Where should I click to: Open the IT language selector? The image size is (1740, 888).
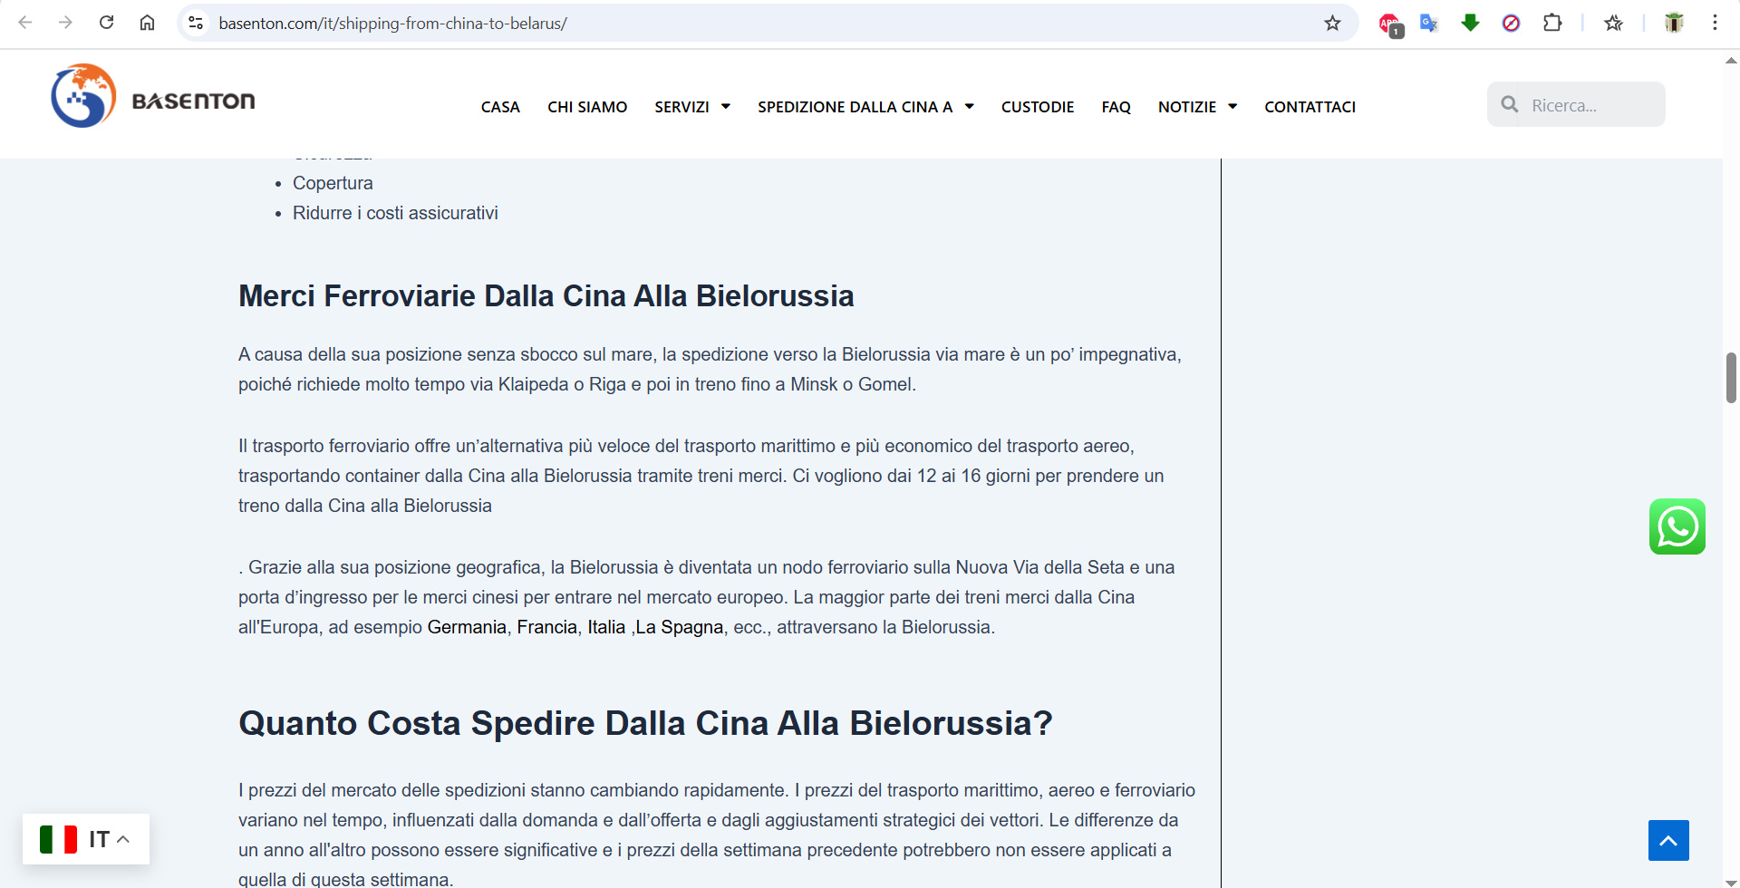click(86, 839)
